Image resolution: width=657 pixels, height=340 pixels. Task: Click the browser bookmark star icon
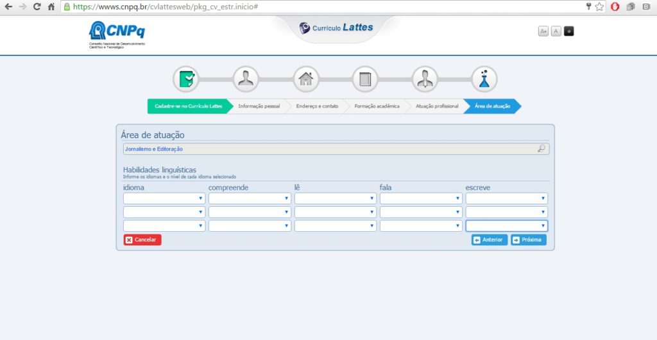click(x=599, y=6)
